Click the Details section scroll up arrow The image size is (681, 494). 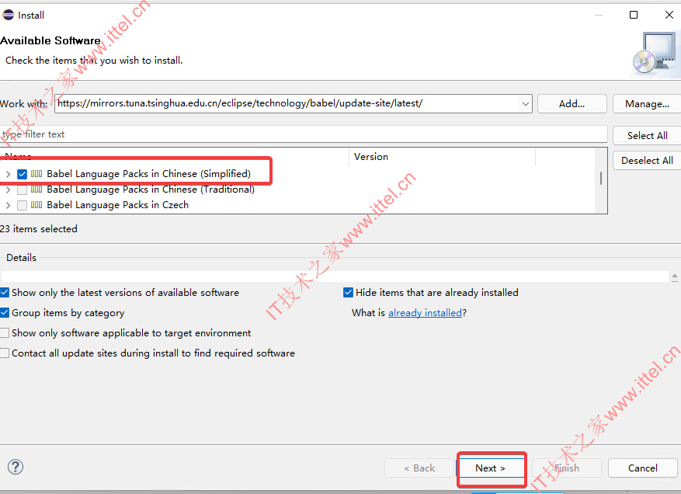675,277
